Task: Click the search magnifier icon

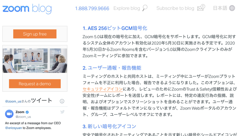Action: 145,8
